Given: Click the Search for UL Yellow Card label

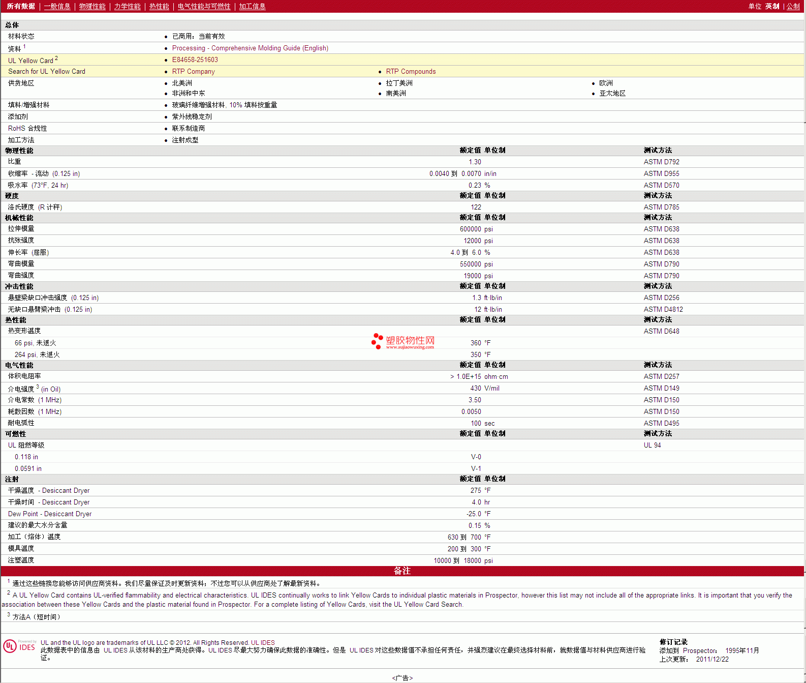Looking at the screenshot, I should (x=47, y=71).
